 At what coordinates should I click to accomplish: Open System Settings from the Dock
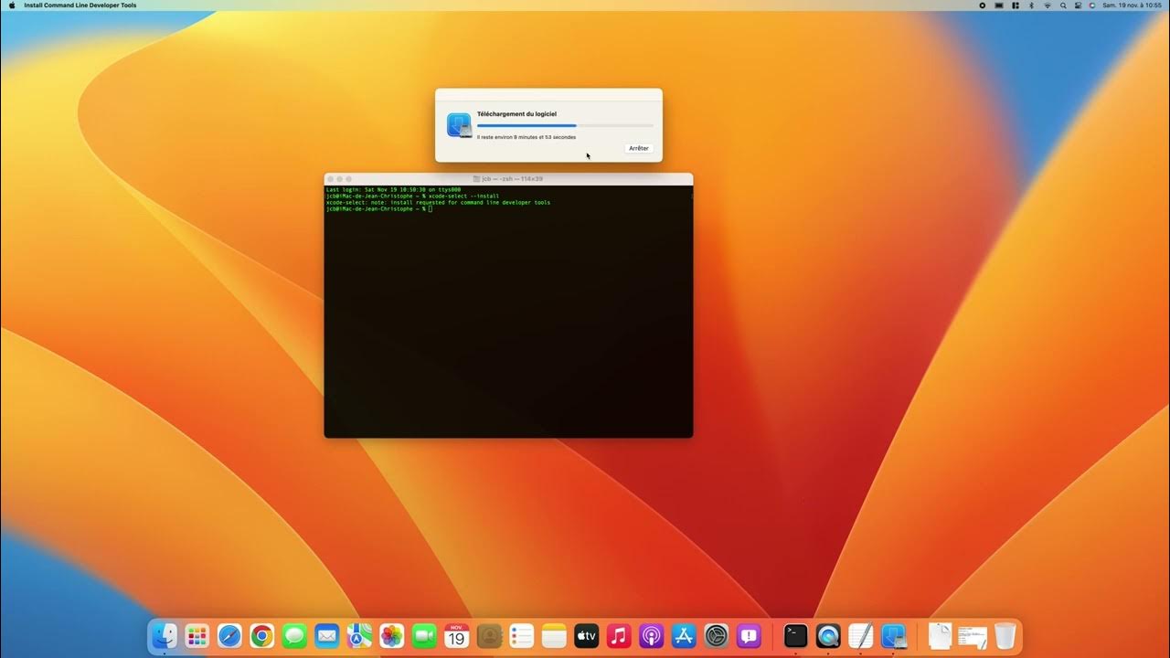tap(716, 635)
